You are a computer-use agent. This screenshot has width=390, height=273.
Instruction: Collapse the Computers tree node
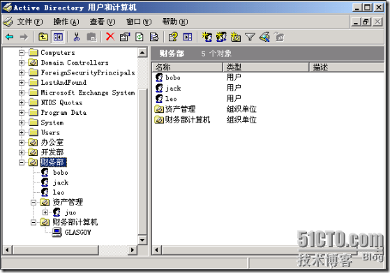22,53
